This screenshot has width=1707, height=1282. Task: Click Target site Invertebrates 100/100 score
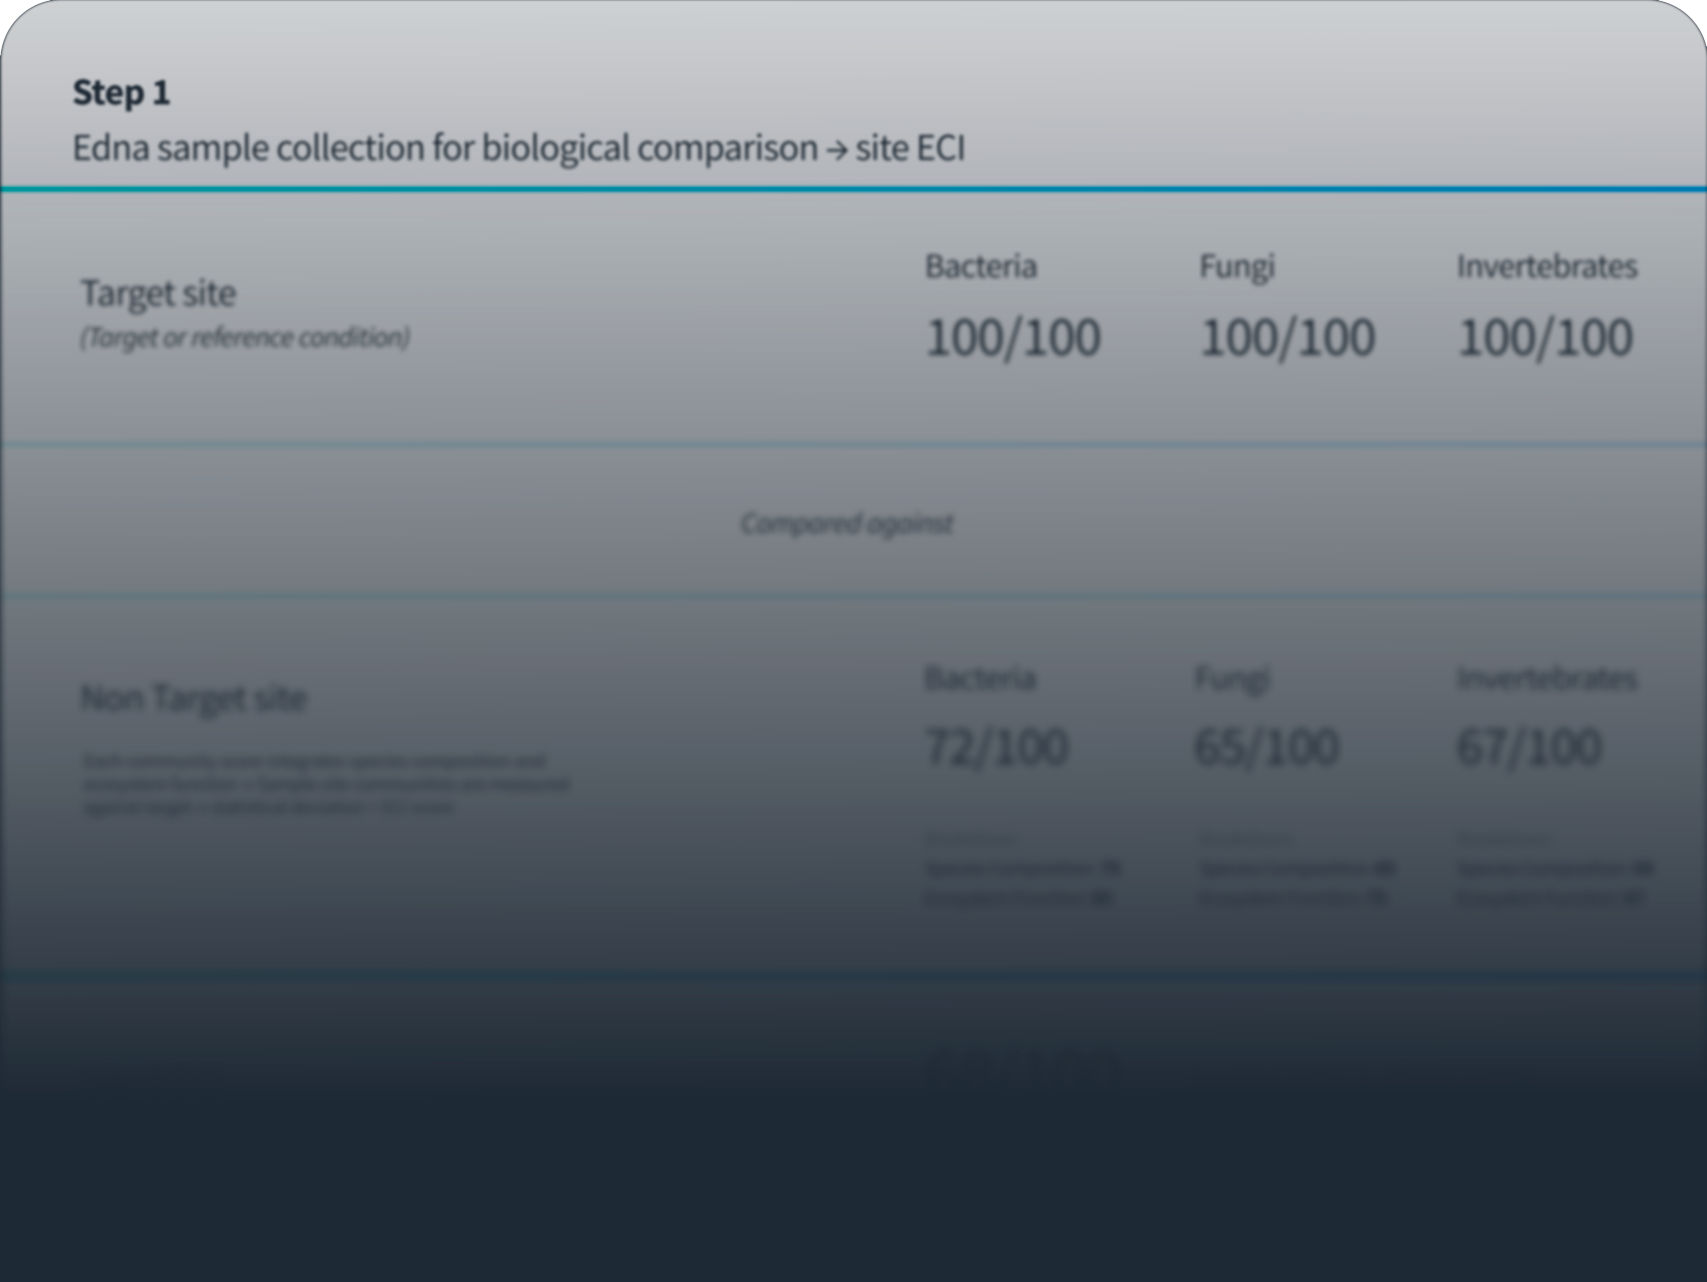point(1545,338)
